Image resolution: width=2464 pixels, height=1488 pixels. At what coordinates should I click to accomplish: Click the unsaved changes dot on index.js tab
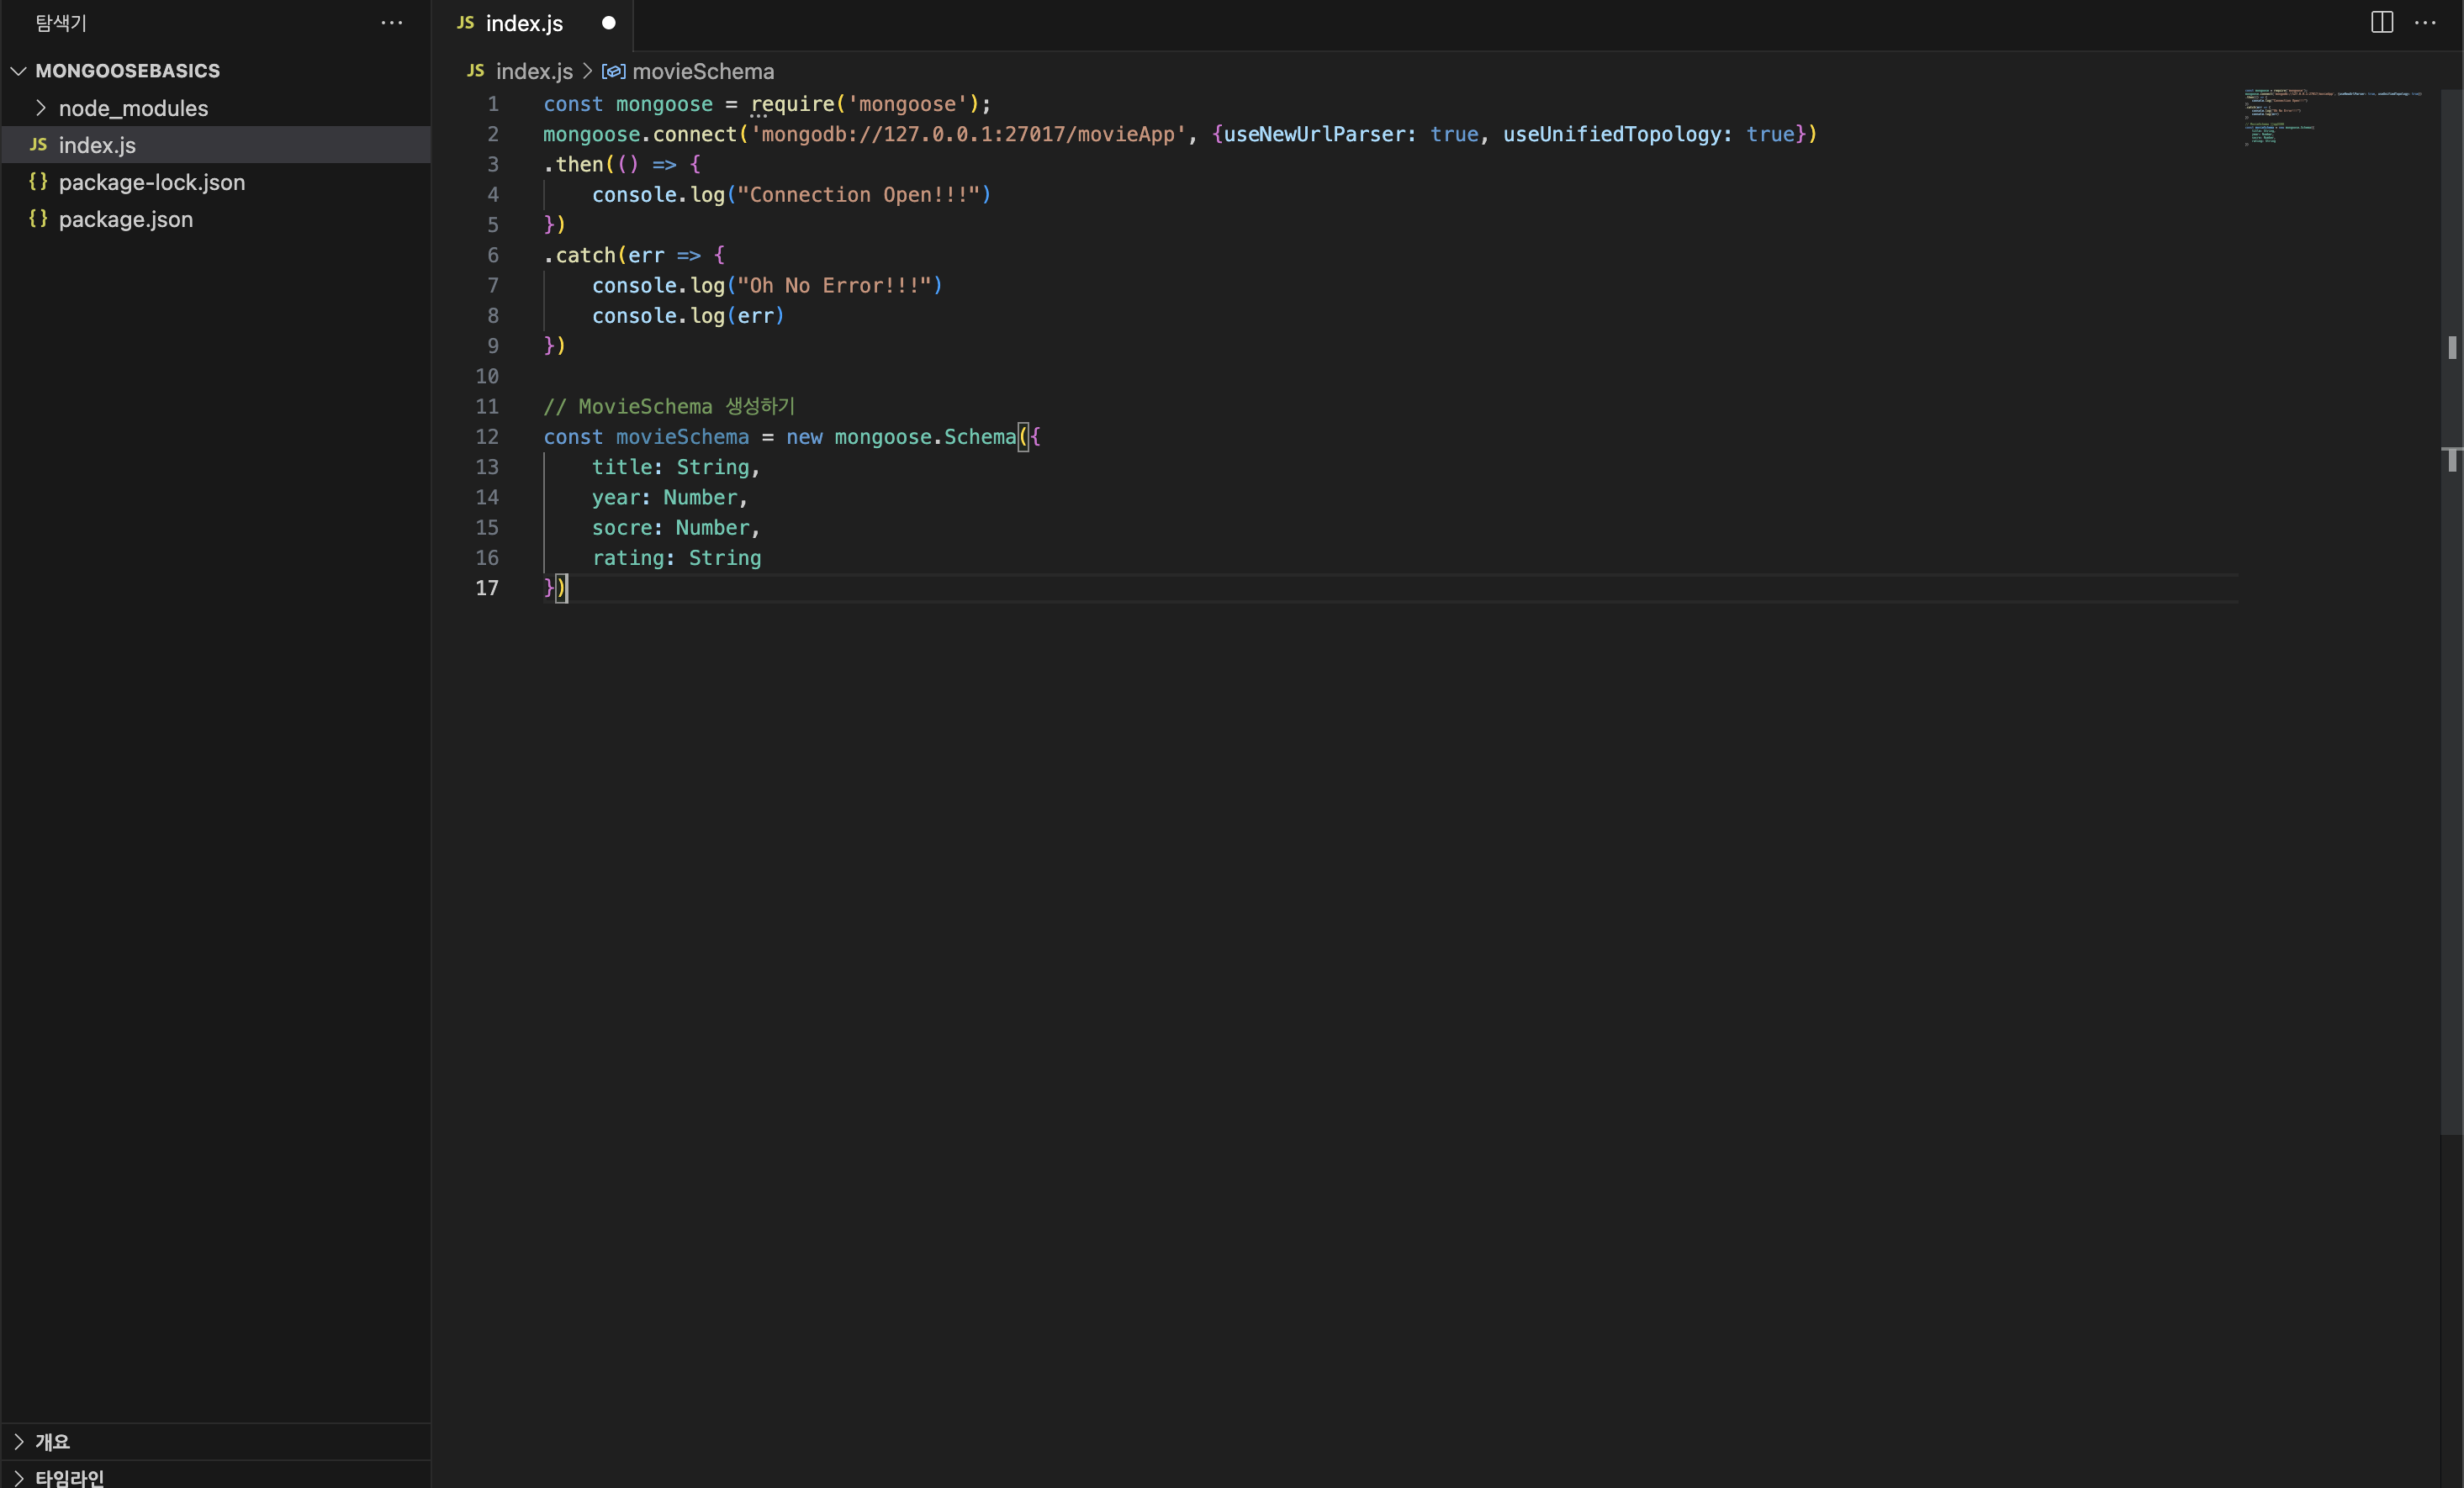click(x=608, y=23)
